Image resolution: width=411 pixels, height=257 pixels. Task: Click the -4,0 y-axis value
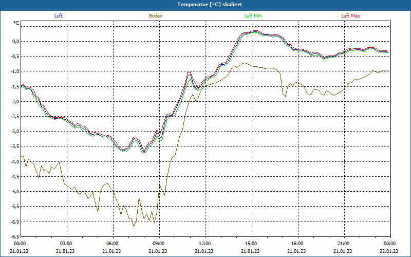15,161
